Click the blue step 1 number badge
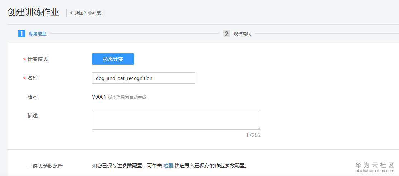 [x=22, y=34]
